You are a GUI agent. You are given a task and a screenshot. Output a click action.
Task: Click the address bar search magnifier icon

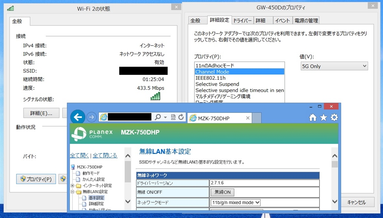click(x=158, y=117)
